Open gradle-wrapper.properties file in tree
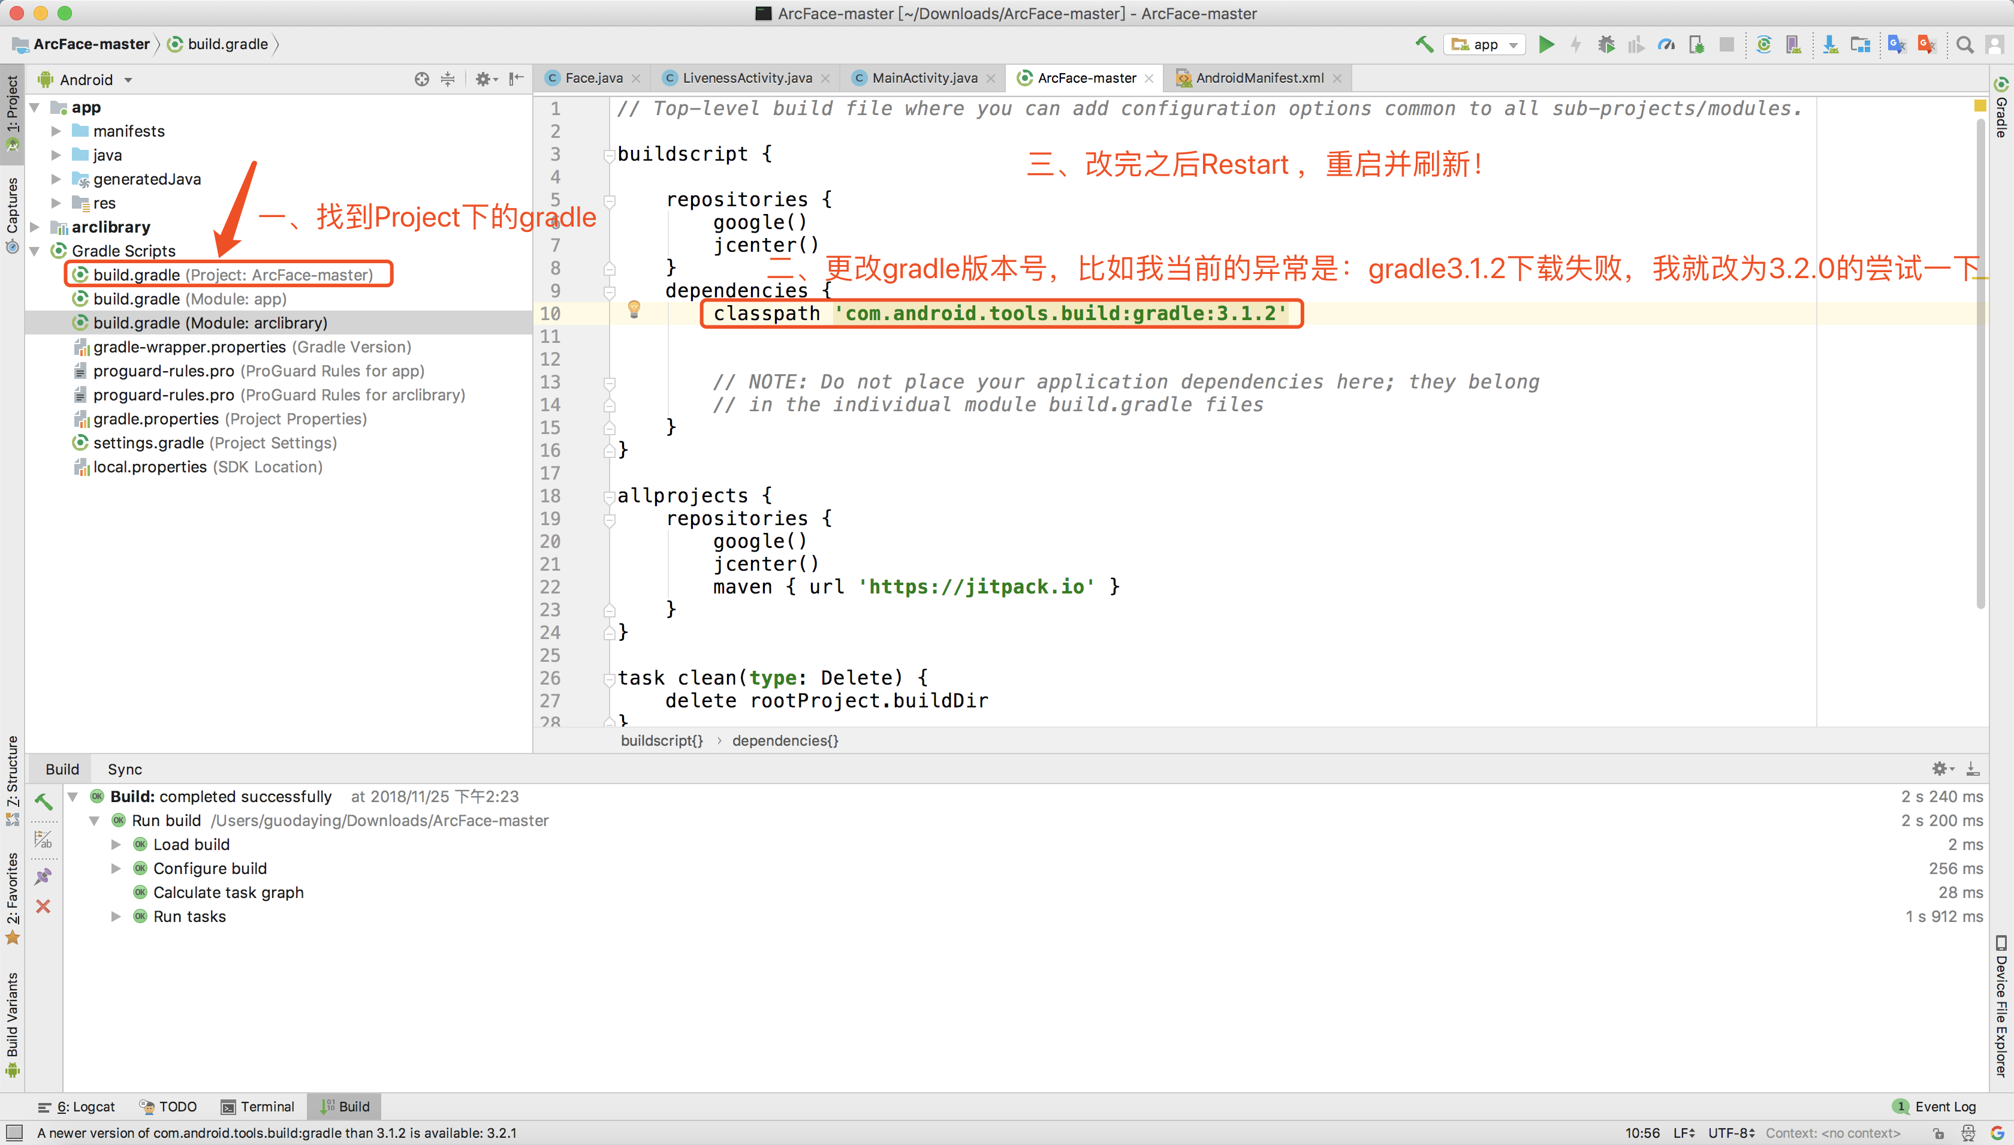2014x1145 pixels. (x=189, y=347)
